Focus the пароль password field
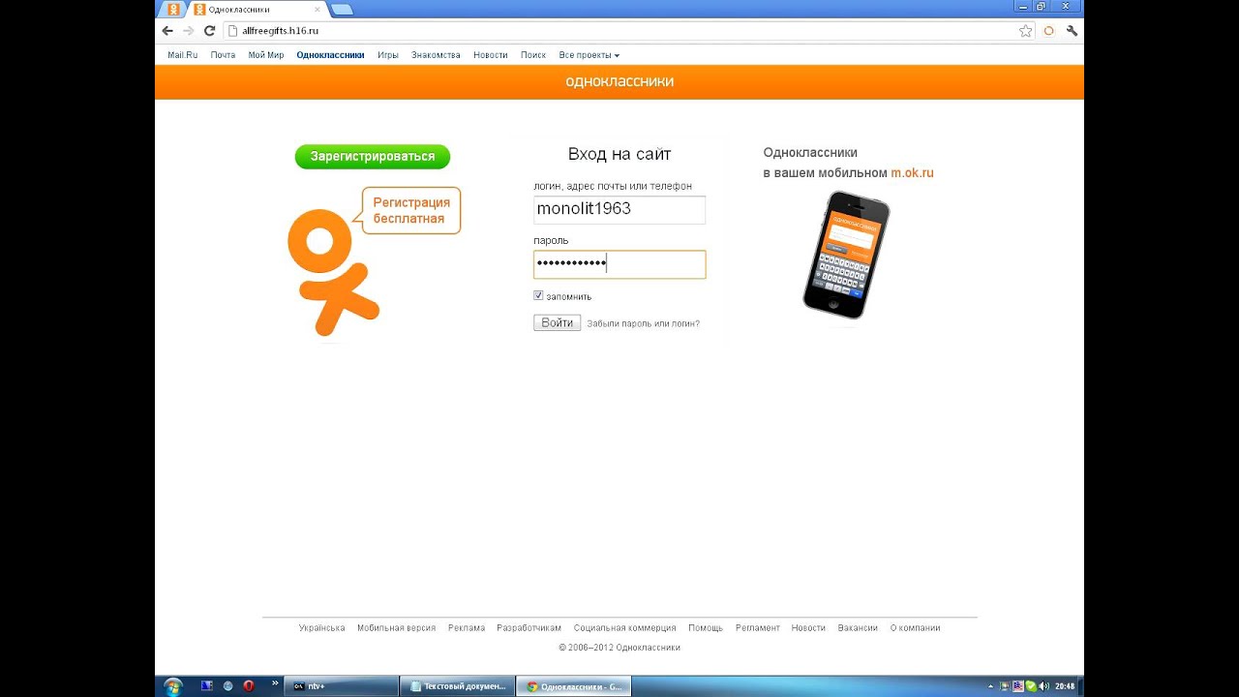Screen dimensions: 1239x697 point(619,264)
